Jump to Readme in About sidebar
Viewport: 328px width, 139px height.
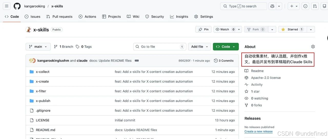coord(254,71)
